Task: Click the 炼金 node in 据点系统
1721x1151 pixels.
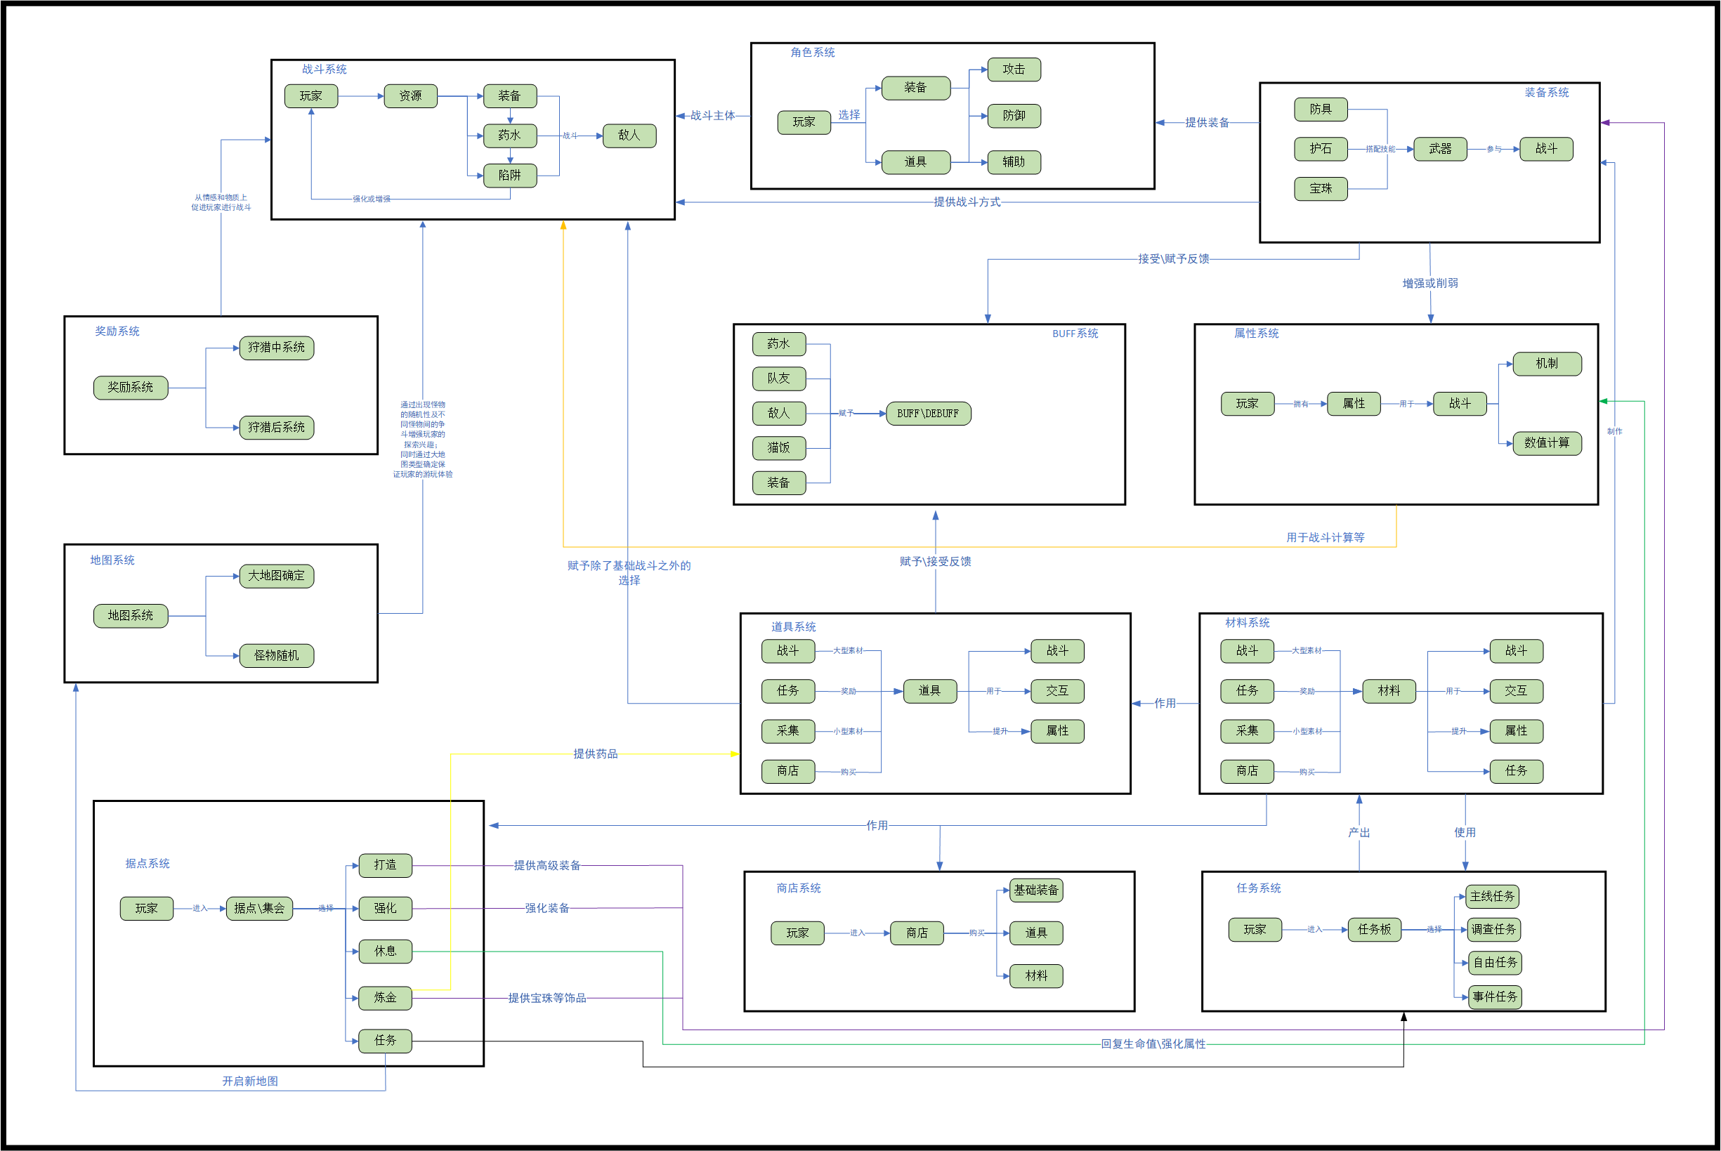Action: pos(385,998)
